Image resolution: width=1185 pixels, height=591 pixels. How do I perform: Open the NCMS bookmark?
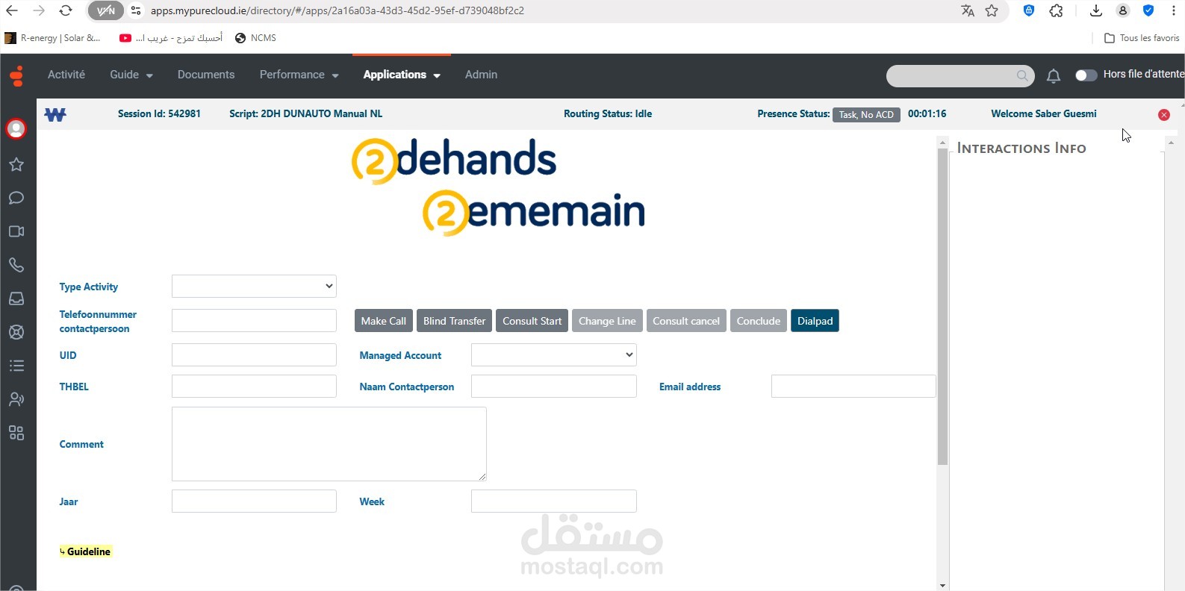255,38
